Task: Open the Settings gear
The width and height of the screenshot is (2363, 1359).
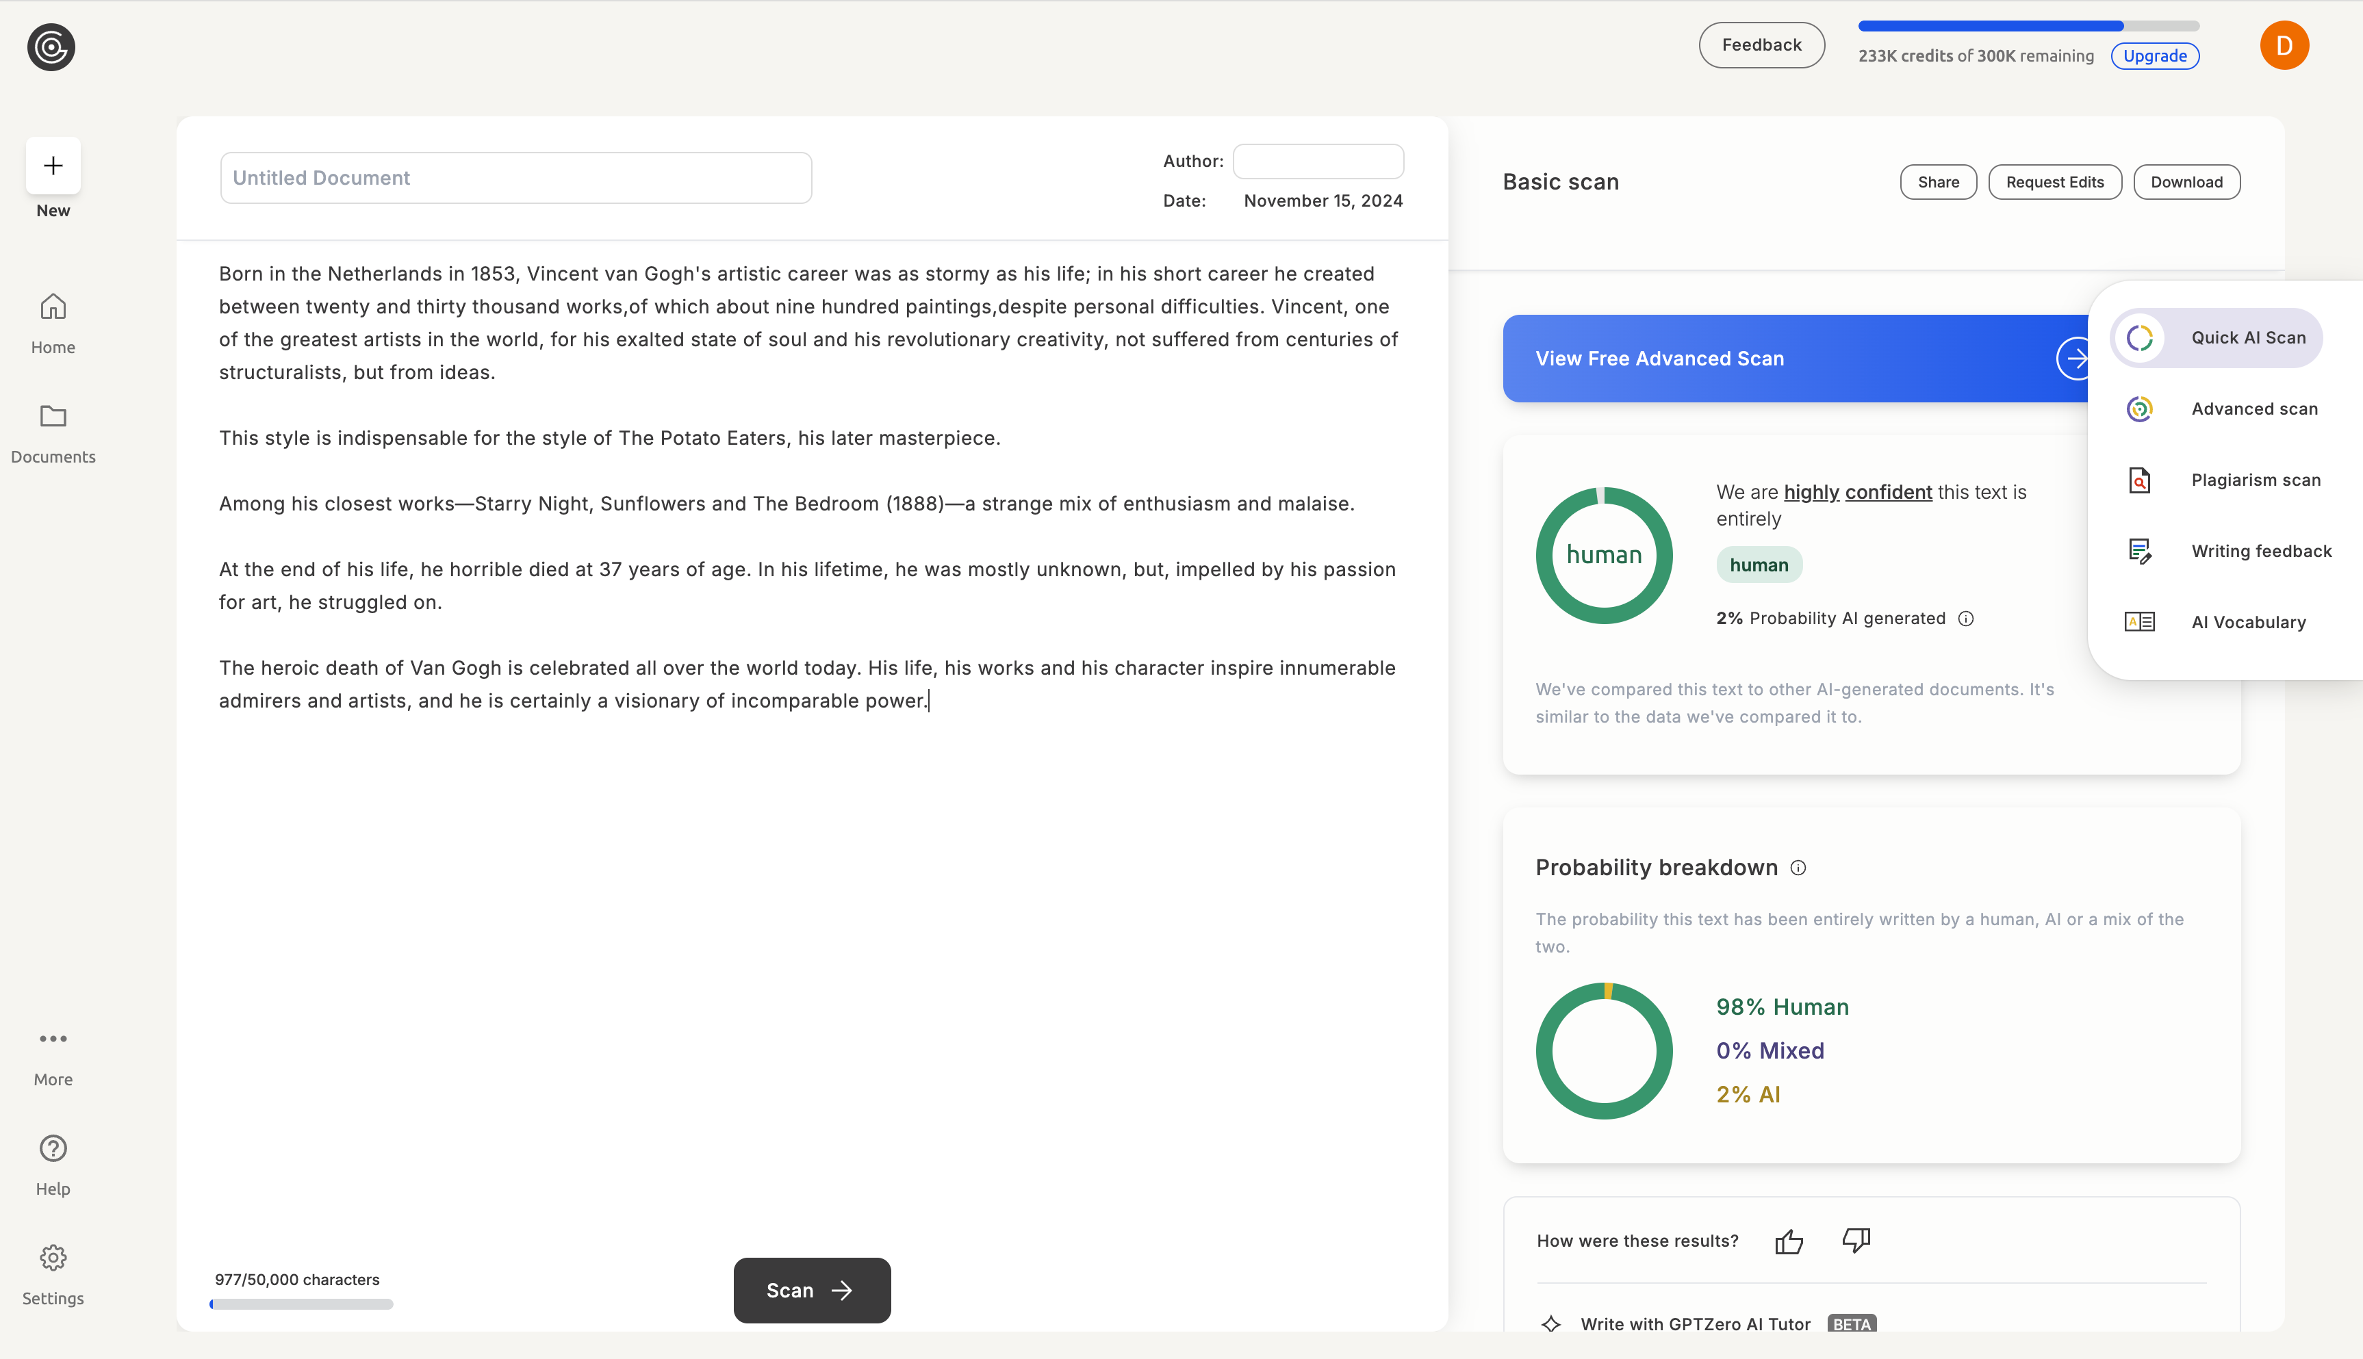Action: coord(53,1257)
